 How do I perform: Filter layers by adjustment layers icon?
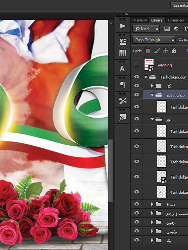tap(176, 29)
